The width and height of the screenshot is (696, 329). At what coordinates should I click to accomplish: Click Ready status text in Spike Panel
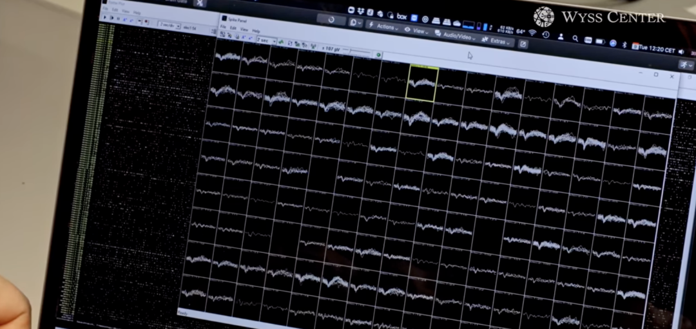pos(183,313)
